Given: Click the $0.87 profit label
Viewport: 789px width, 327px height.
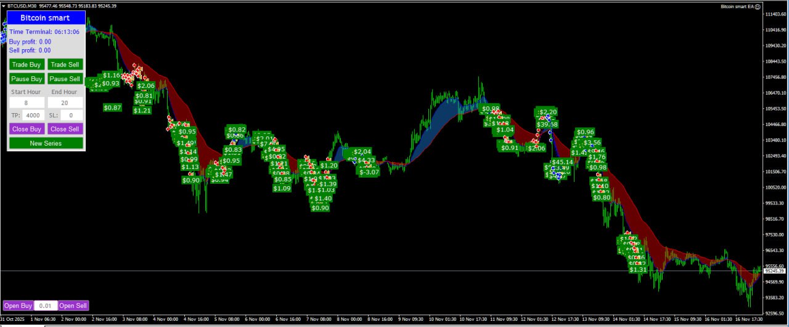Looking at the screenshot, I should (x=112, y=108).
